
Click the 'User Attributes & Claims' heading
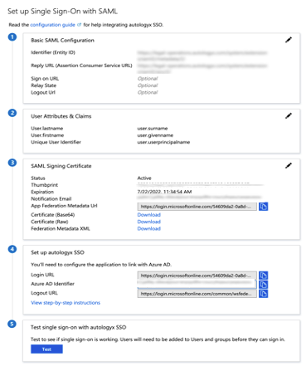[61, 116]
